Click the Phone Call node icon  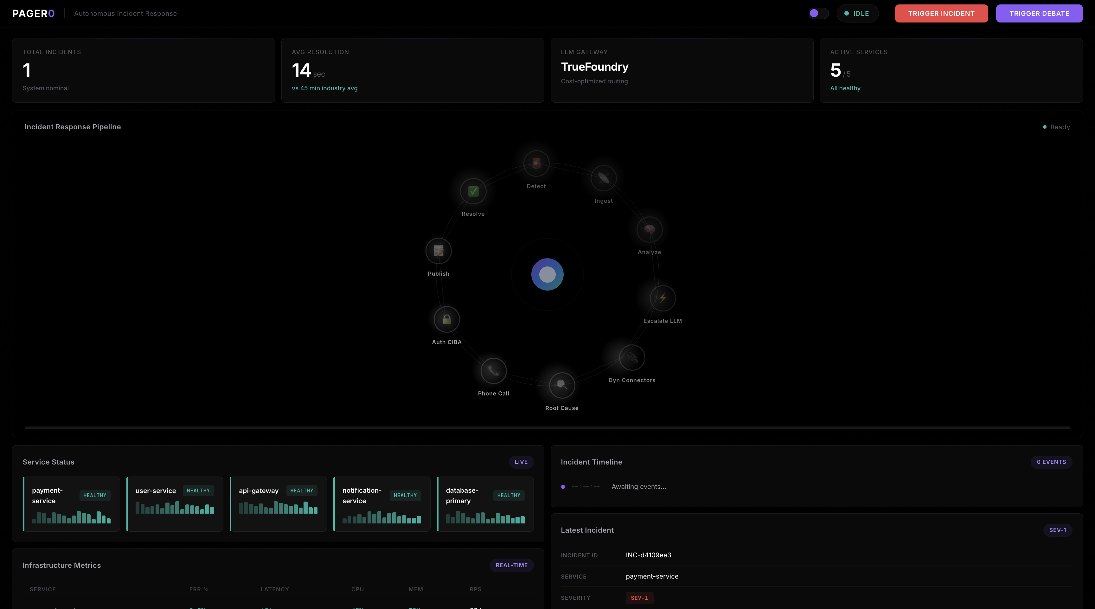(x=493, y=371)
